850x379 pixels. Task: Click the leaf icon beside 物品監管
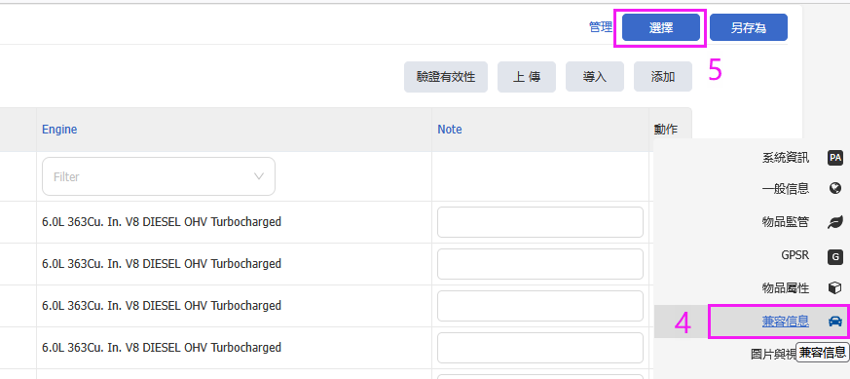(x=834, y=222)
